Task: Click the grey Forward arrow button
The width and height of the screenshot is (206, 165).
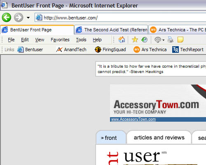Action: [x=19, y=17]
